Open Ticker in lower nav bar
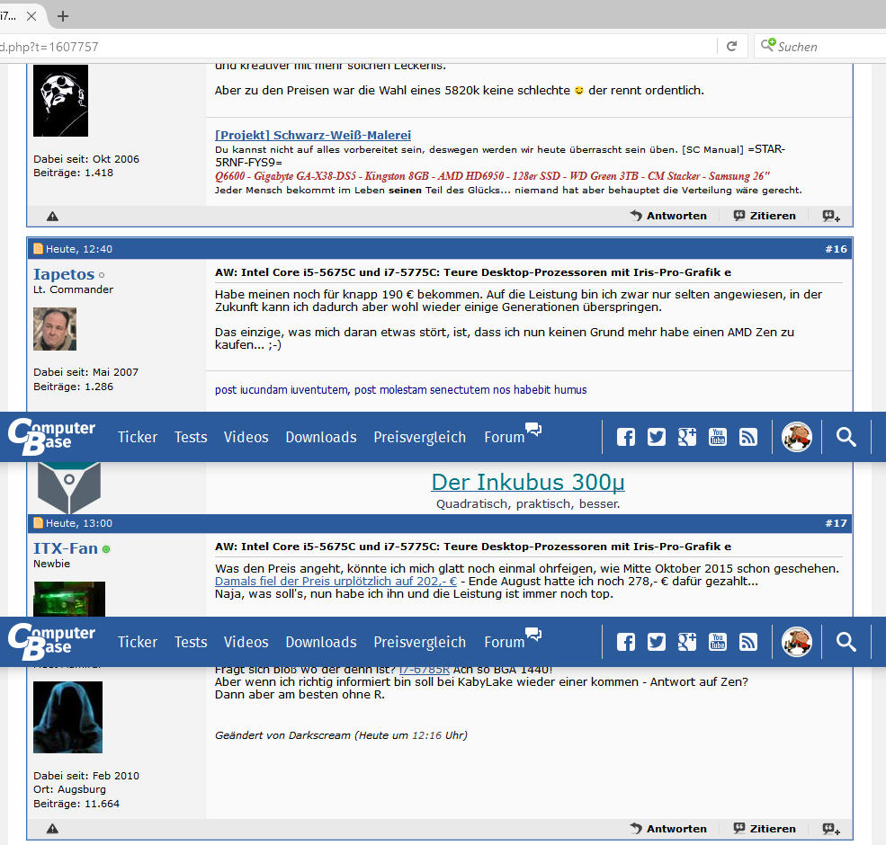This screenshot has width=886, height=845. pos(138,642)
